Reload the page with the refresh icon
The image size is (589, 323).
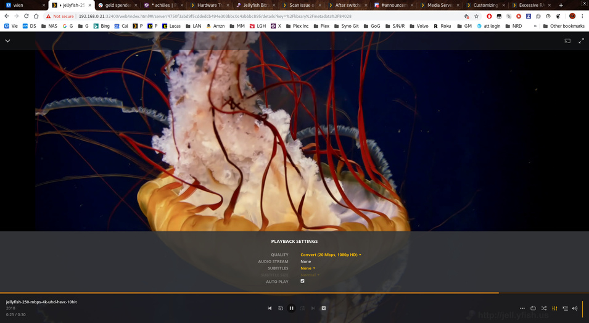point(27,16)
